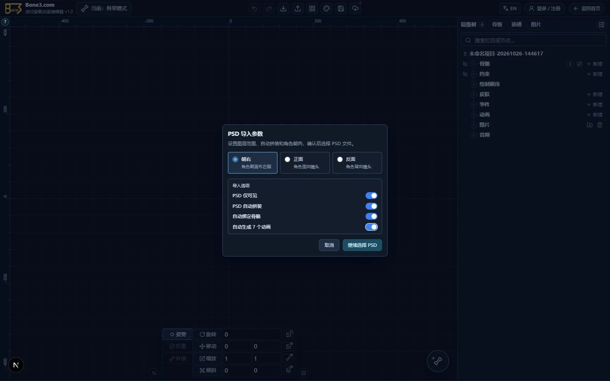The width and height of the screenshot is (610, 381).
Task: Switch to the 图片 tab in the right panel
Action: pos(536,25)
